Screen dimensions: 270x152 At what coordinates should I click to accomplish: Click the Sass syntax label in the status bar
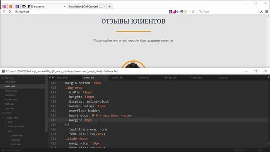[x=260, y=150]
